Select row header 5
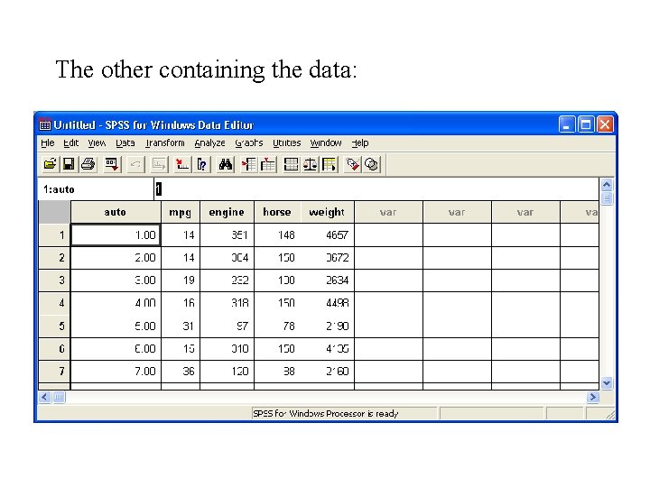 [x=54, y=326]
